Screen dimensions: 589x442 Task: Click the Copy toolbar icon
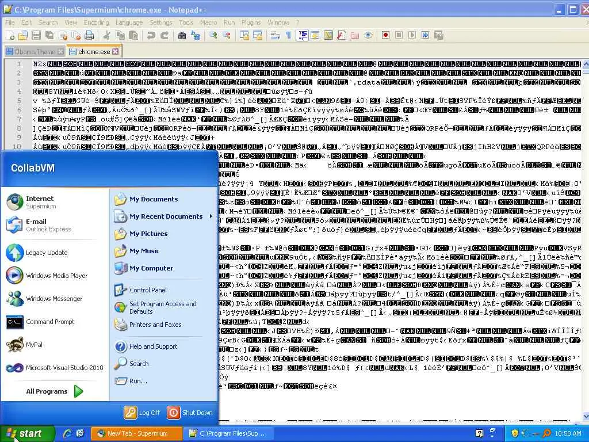120,35
